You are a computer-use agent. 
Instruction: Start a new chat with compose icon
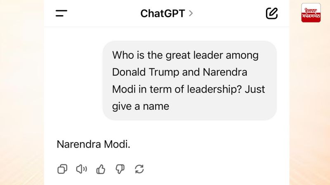[x=271, y=13]
